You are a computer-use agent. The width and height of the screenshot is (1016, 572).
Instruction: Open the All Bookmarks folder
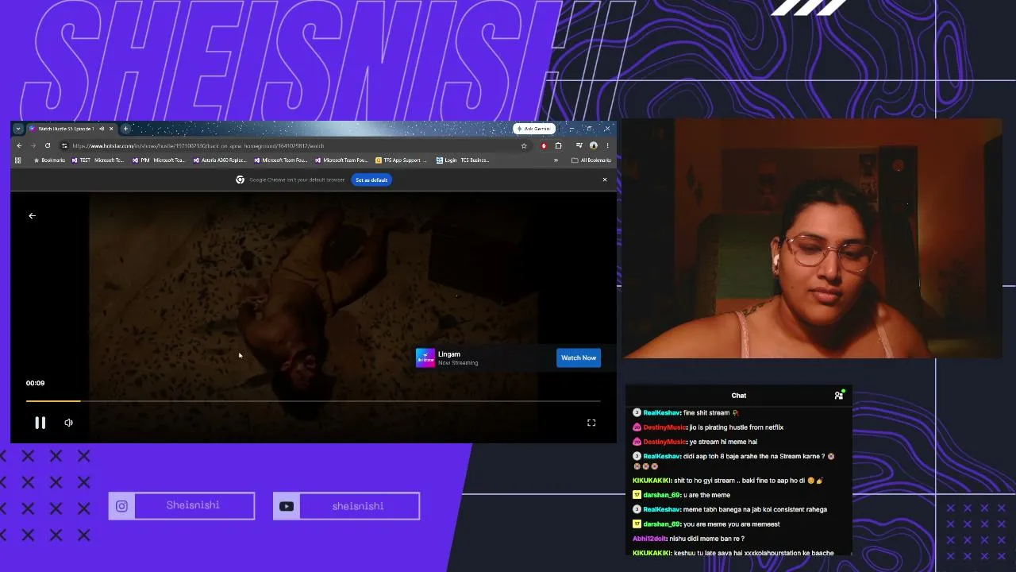[591, 160]
